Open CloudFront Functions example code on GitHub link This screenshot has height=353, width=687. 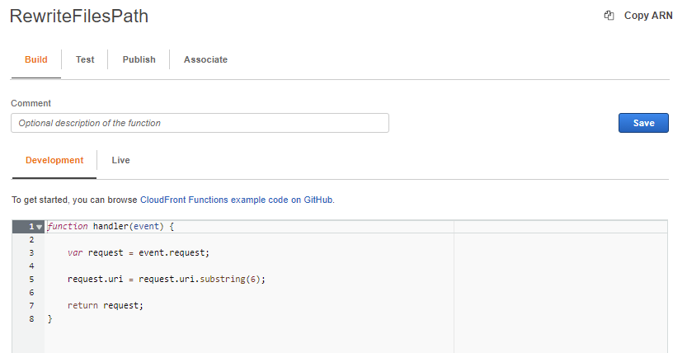pyautogui.click(x=237, y=200)
